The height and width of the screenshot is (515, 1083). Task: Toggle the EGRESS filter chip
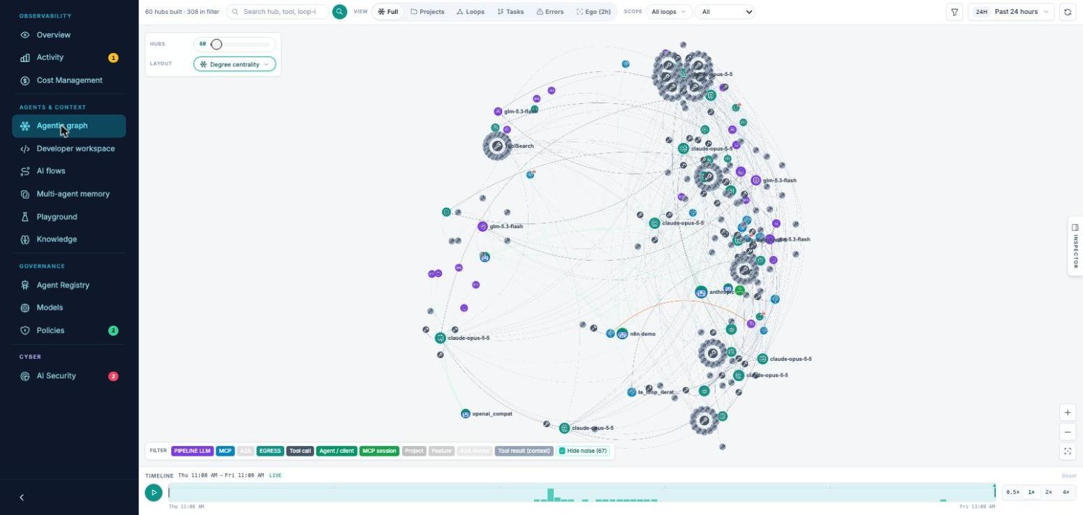[270, 451]
